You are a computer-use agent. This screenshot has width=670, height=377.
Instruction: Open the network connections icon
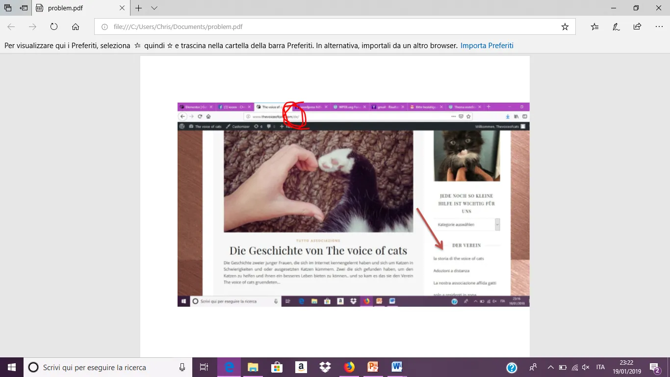pos(574,367)
